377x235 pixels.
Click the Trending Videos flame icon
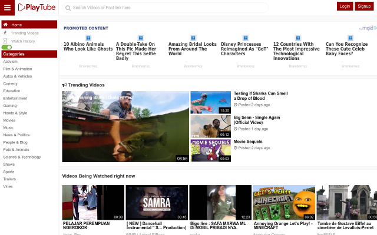(5, 33)
